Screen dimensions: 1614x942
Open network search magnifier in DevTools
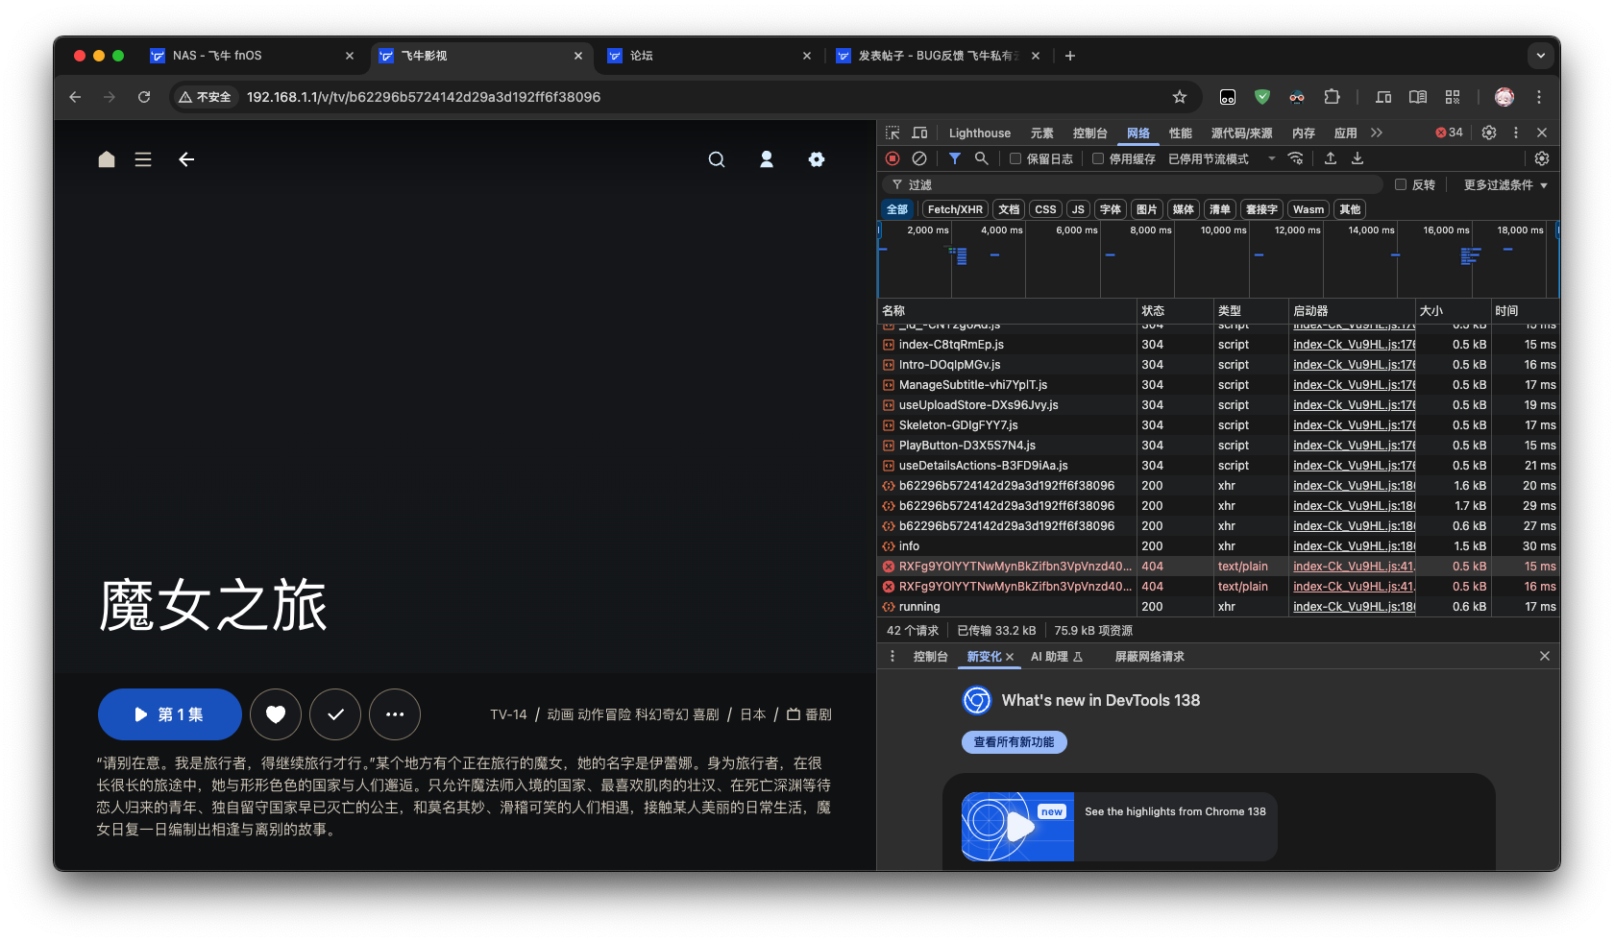982,158
